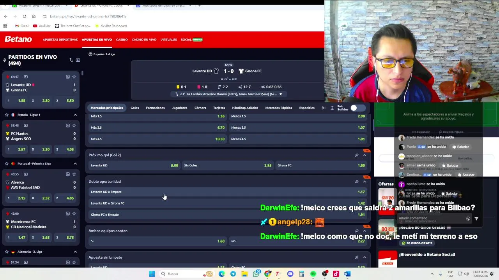Open Telegram from the taskbar
499x280 pixels.
click(233, 274)
